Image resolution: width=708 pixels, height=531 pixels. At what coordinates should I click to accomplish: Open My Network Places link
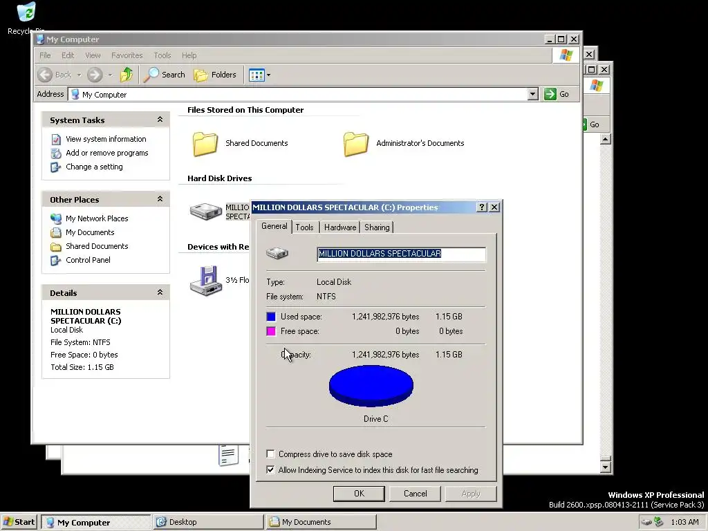97,218
